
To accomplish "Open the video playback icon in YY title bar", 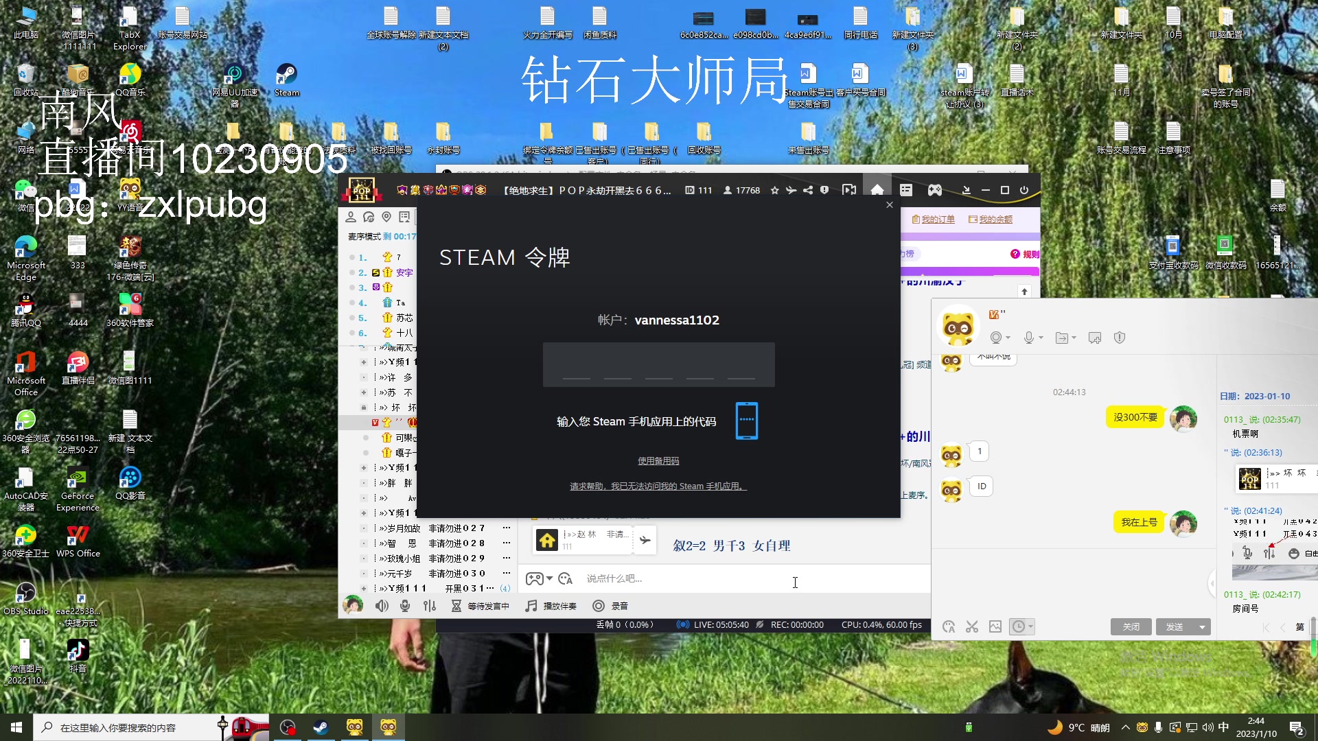I will click(849, 190).
